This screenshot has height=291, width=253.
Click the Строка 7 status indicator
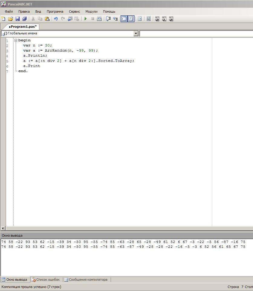pyautogui.click(x=235, y=287)
